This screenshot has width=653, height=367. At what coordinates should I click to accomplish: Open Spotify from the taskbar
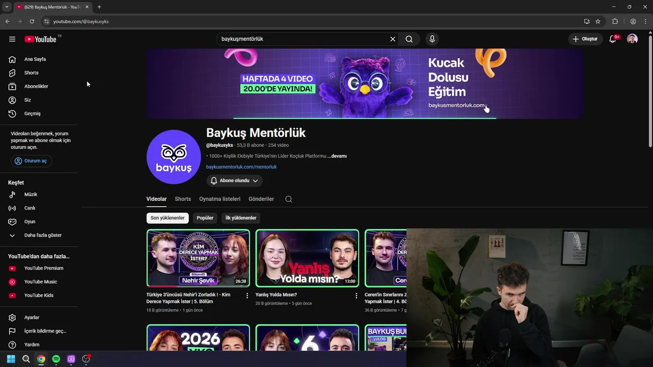(x=56, y=359)
